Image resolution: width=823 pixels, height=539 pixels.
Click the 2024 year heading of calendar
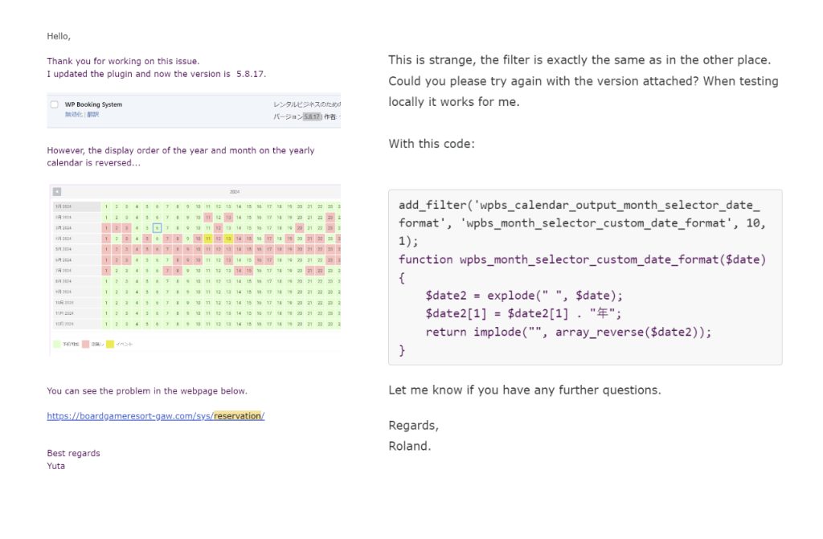point(235,192)
